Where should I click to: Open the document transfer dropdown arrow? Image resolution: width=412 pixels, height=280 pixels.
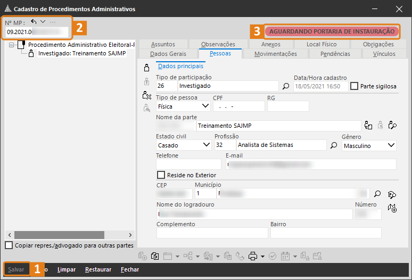pos(218,257)
